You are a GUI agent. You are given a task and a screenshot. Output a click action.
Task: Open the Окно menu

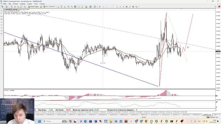point(36,4)
